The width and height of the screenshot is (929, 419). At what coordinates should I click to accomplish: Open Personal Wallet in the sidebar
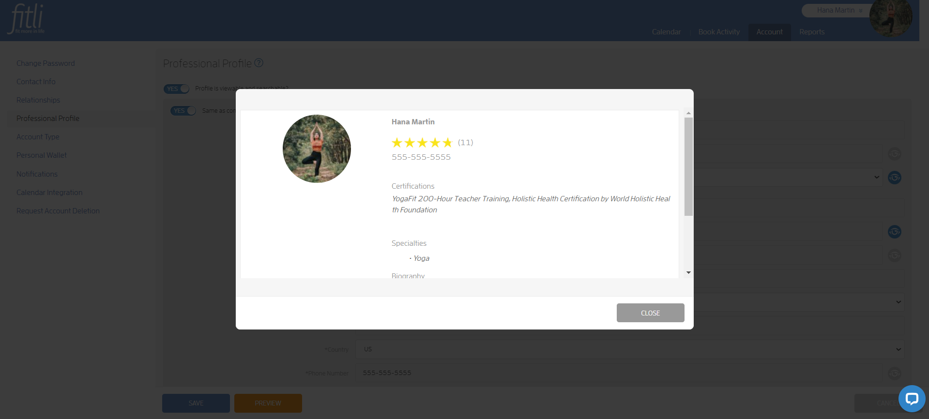(42, 155)
